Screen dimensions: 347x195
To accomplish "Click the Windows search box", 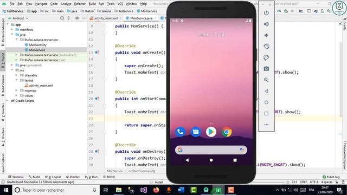I will 55,190.
